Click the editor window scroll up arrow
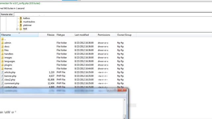The height and width of the screenshot is (119, 212). [125, 100]
